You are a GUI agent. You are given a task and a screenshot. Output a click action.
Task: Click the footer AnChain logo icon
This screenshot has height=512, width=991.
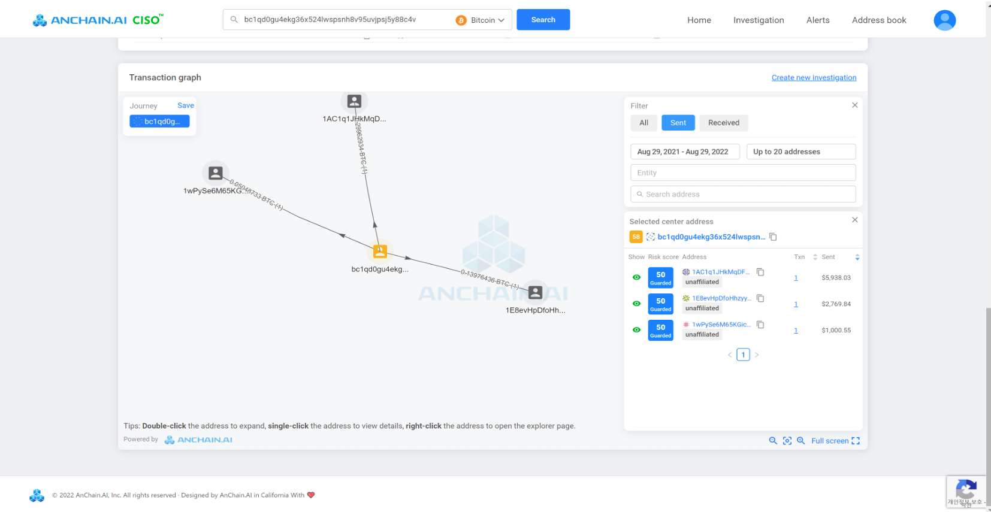pos(37,495)
